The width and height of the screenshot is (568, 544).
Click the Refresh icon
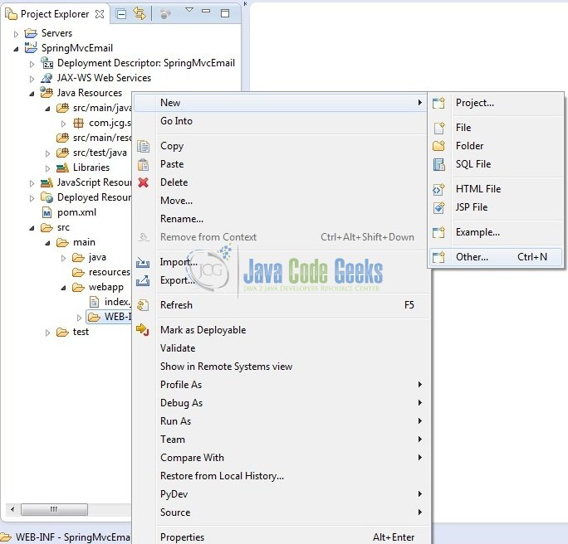[x=143, y=305]
